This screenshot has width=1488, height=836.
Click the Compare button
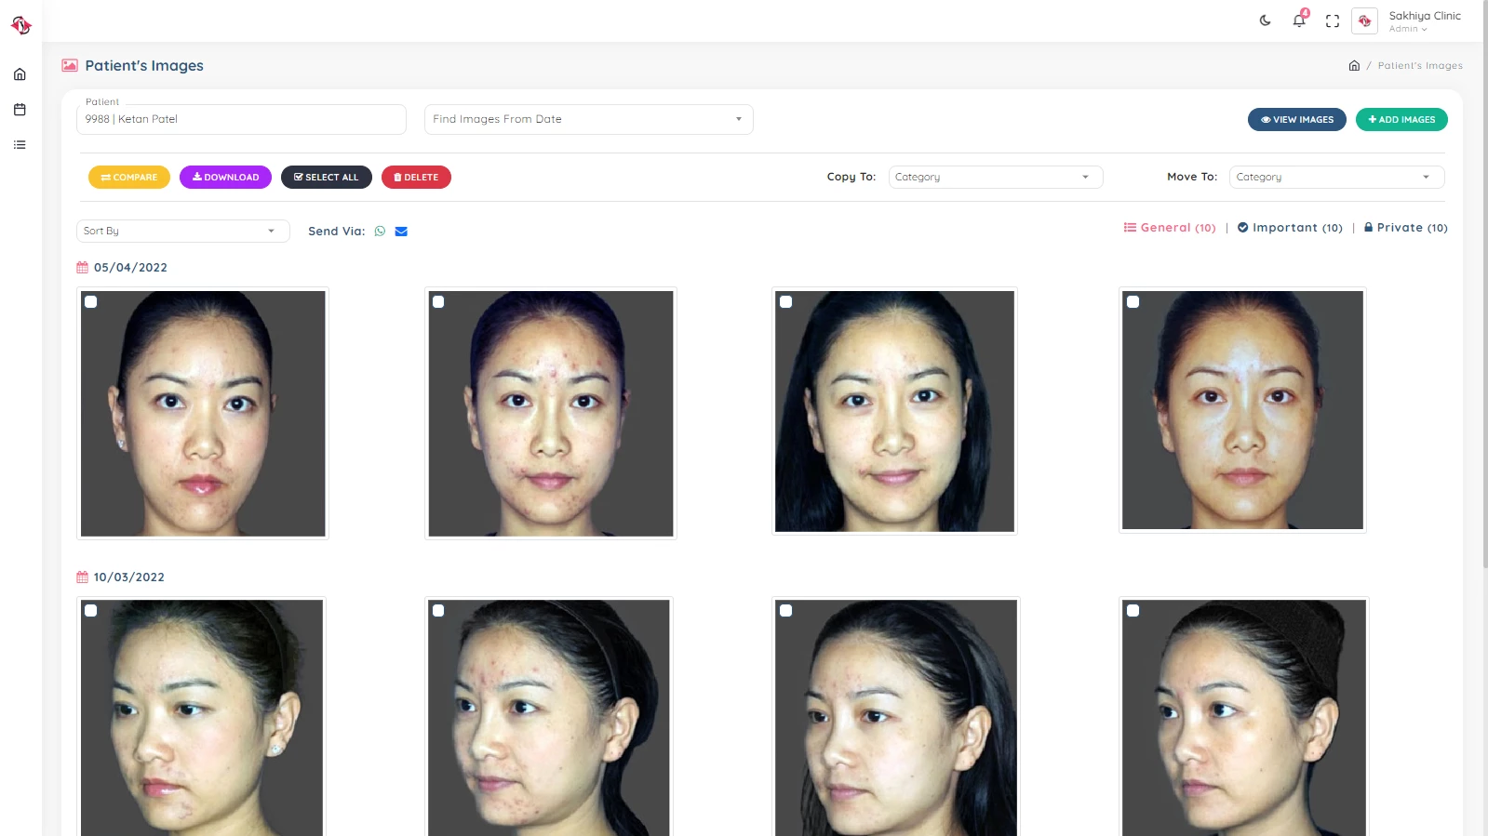coord(129,177)
